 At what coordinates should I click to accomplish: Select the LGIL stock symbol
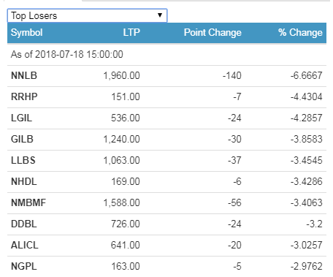coord(21,118)
